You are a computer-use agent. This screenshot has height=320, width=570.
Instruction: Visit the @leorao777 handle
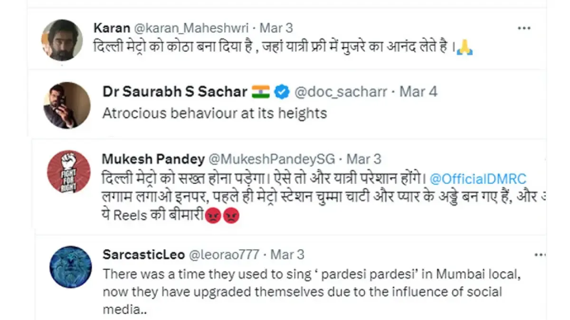click(x=224, y=254)
